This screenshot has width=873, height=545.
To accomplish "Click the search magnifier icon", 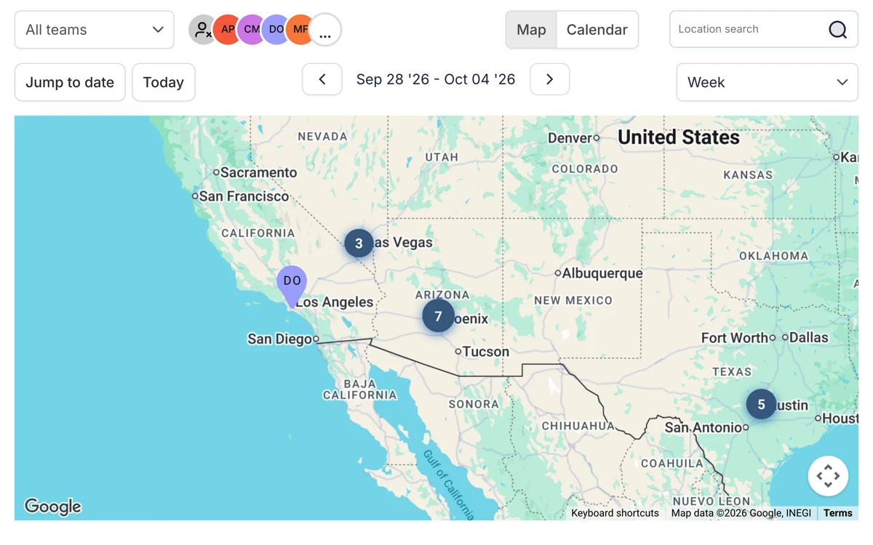I will pos(837,29).
